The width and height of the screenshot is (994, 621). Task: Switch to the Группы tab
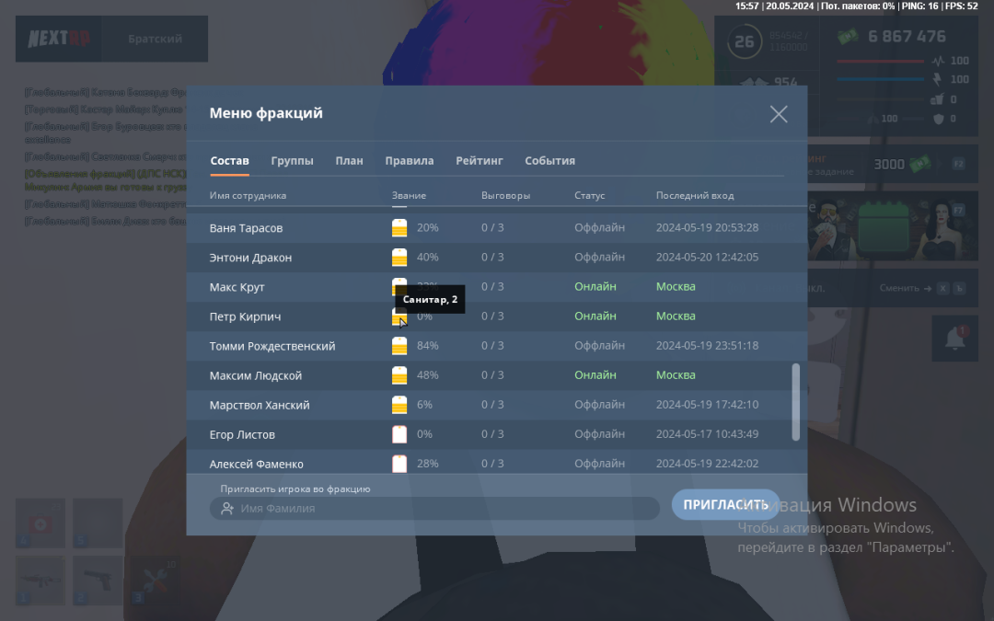(x=292, y=161)
